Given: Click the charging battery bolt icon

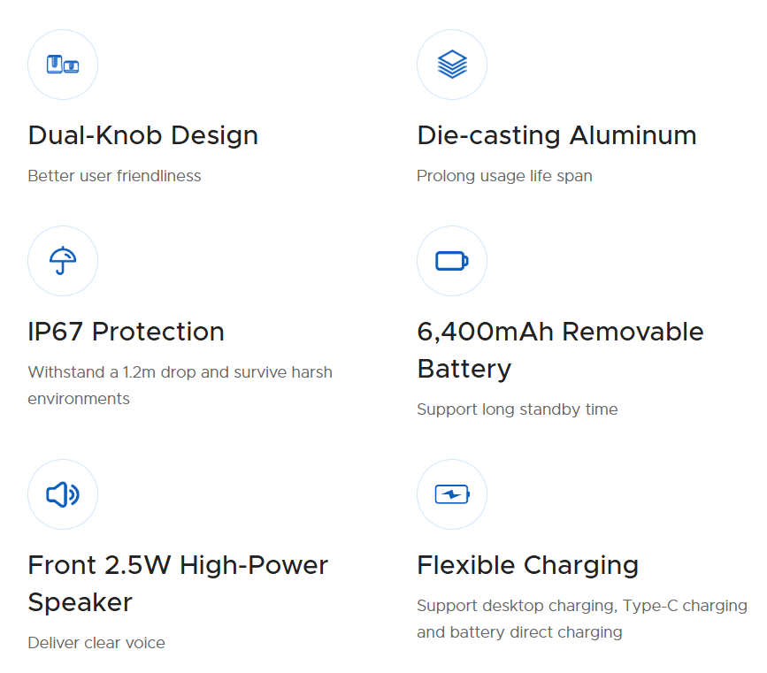Looking at the screenshot, I should tap(452, 494).
